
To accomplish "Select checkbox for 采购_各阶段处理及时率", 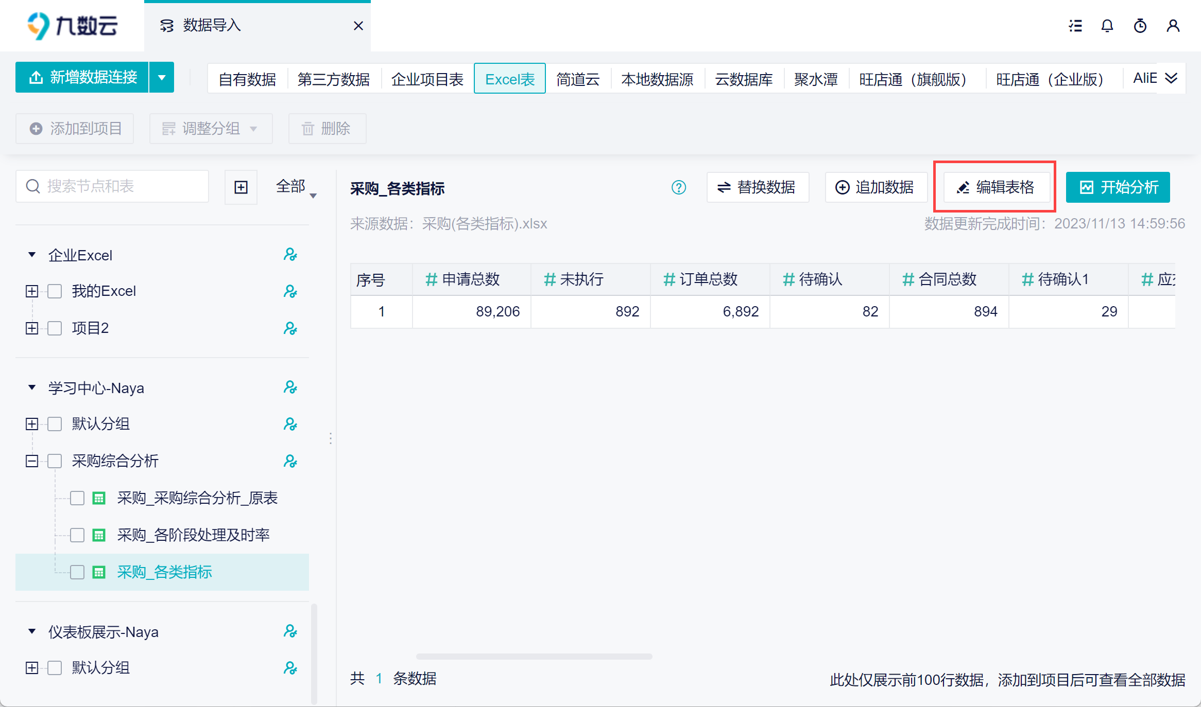I will point(77,535).
